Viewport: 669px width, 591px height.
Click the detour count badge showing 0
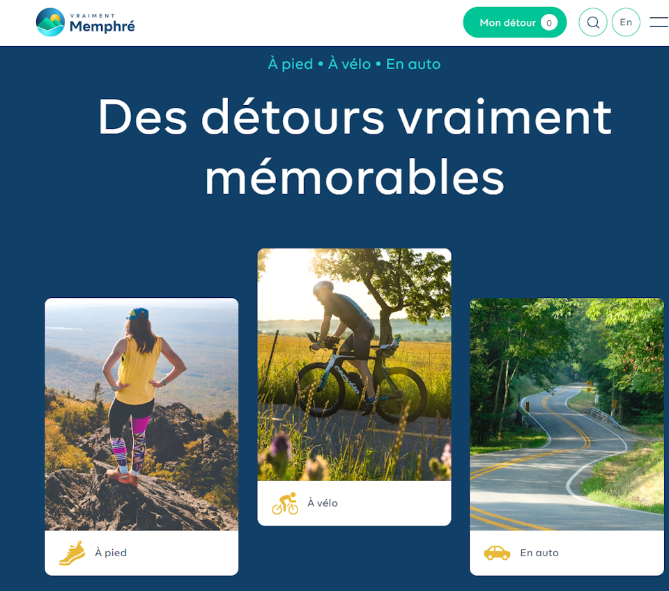click(x=548, y=22)
